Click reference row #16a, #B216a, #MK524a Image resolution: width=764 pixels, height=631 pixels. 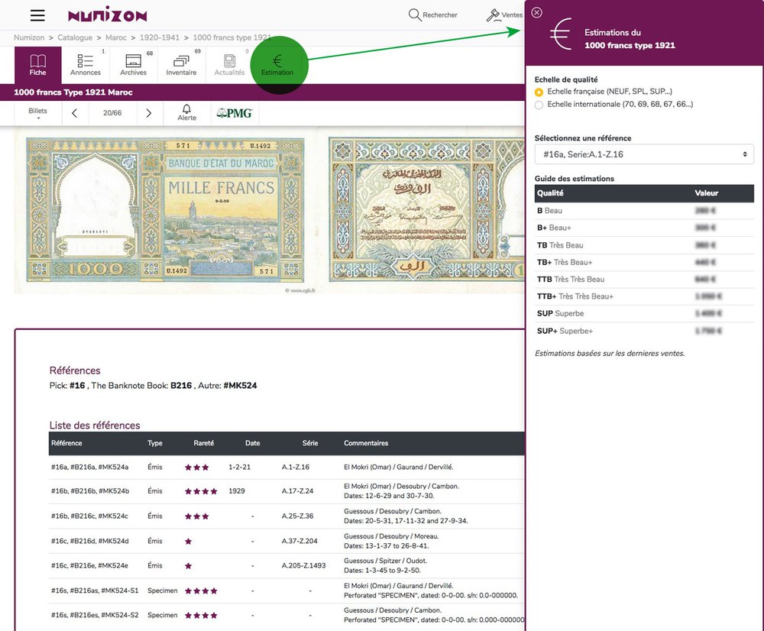tap(287, 468)
